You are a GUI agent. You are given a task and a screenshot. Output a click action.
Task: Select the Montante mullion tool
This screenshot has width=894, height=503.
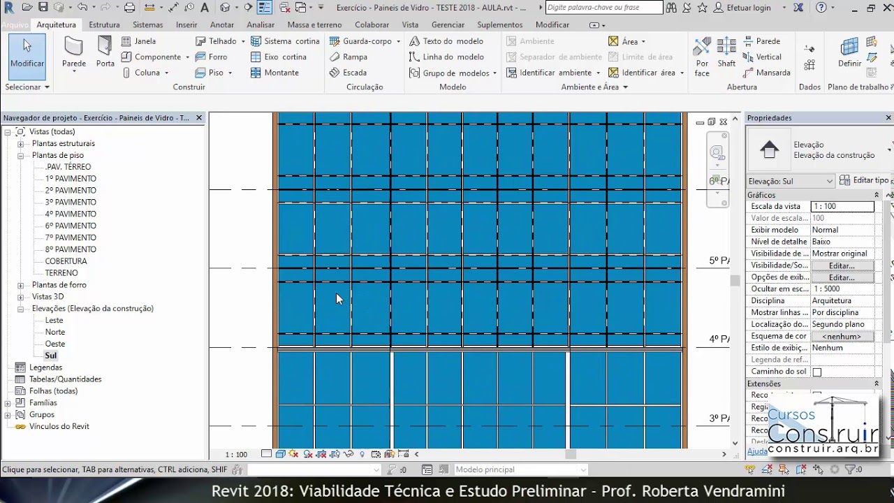[x=274, y=73]
